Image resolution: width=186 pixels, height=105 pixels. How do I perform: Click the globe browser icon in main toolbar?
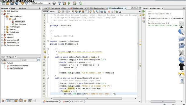54,3
